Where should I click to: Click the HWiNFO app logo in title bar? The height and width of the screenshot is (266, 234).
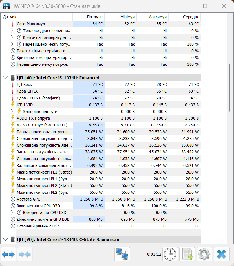click(6, 6)
